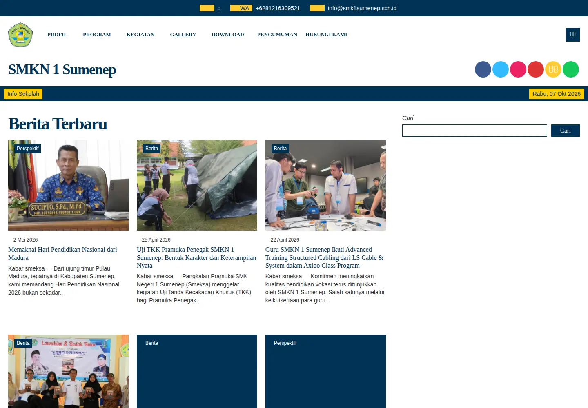This screenshot has height=408, width=588.
Task: Open the KEGIATAN menu
Action: [x=140, y=35]
